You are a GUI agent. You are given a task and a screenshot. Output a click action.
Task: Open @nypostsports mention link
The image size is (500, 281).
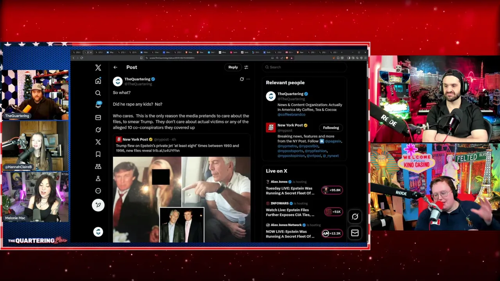290,151
